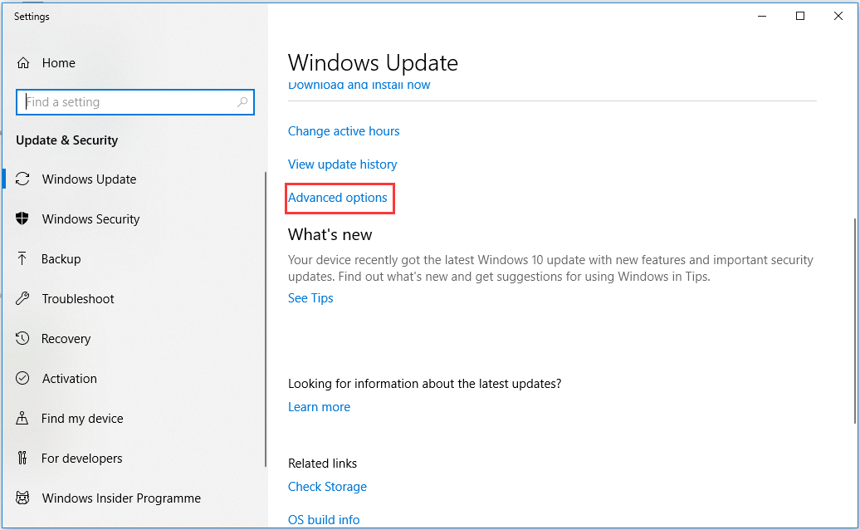860x530 pixels.
Task: Focus the Find a setting search box
Action: pos(135,102)
